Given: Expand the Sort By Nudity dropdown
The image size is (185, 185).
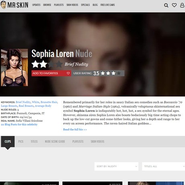Looking at the screenshot, I should [116, 166].
